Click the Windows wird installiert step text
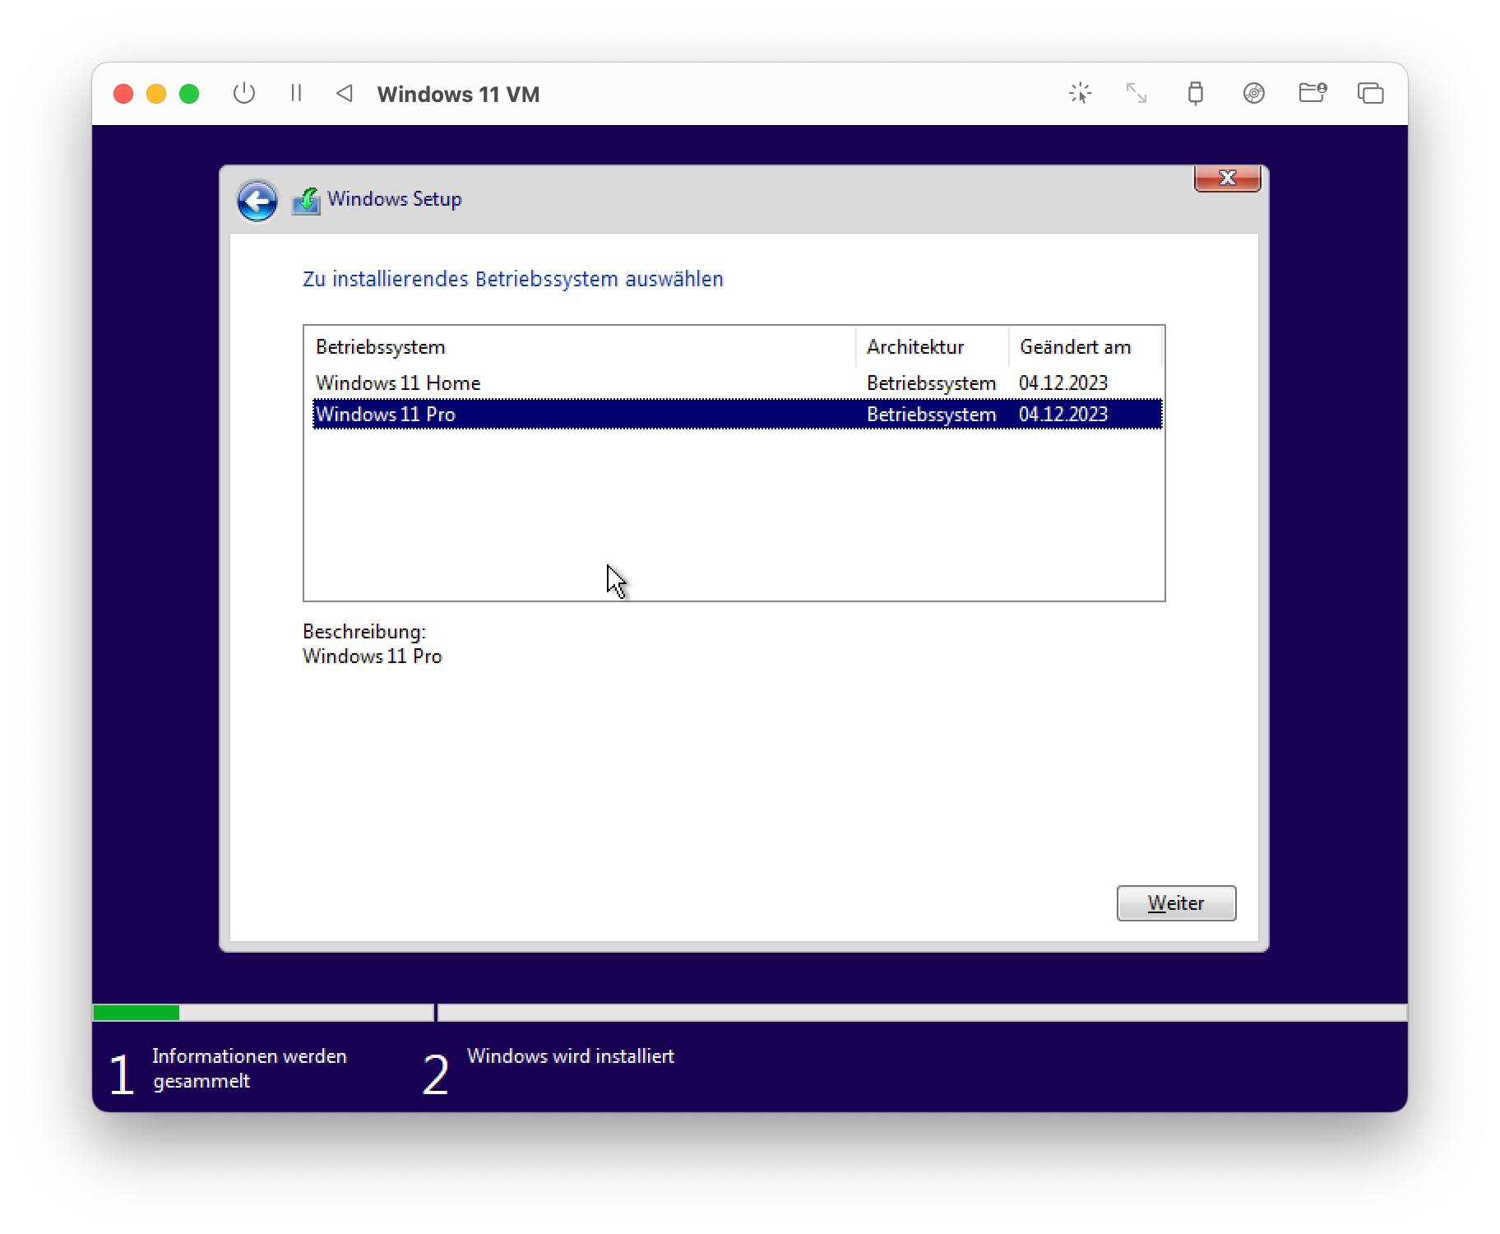1500x1234 pixels. pyautogui.click(x=571, y=1056)
